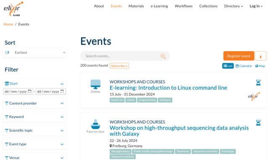Click the 'Freiburg, Germany' location text
This screenshot has height=160, width=269.
click(127, 146)
